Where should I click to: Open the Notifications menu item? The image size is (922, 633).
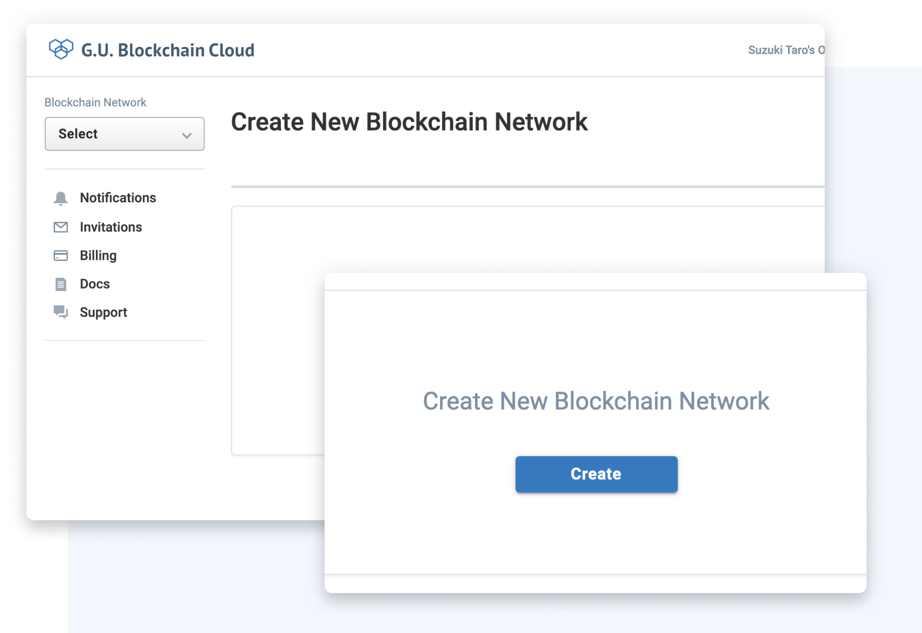tap(118, 198)
